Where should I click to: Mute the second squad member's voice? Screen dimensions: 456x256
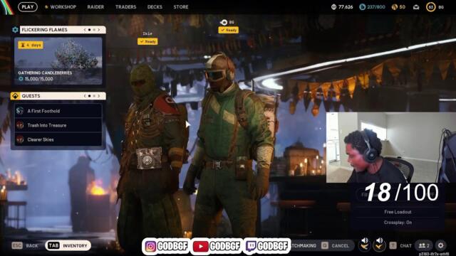point(379,244)
